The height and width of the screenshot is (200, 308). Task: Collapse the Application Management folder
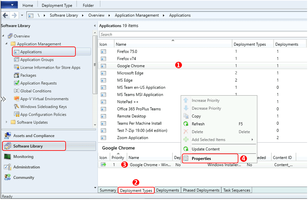(7, 44)
